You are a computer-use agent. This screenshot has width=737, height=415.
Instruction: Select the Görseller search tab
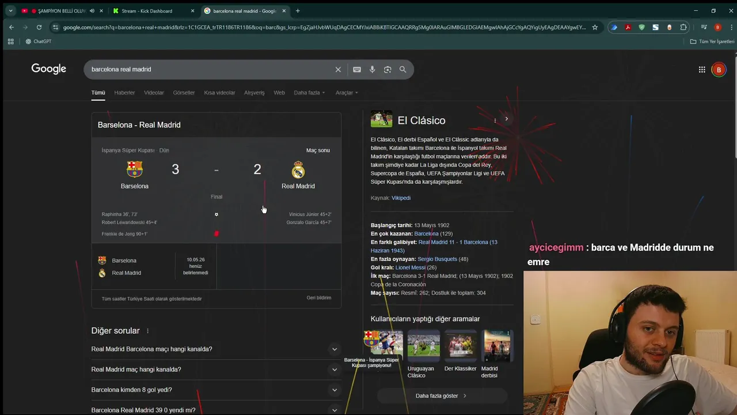point(184,93)
